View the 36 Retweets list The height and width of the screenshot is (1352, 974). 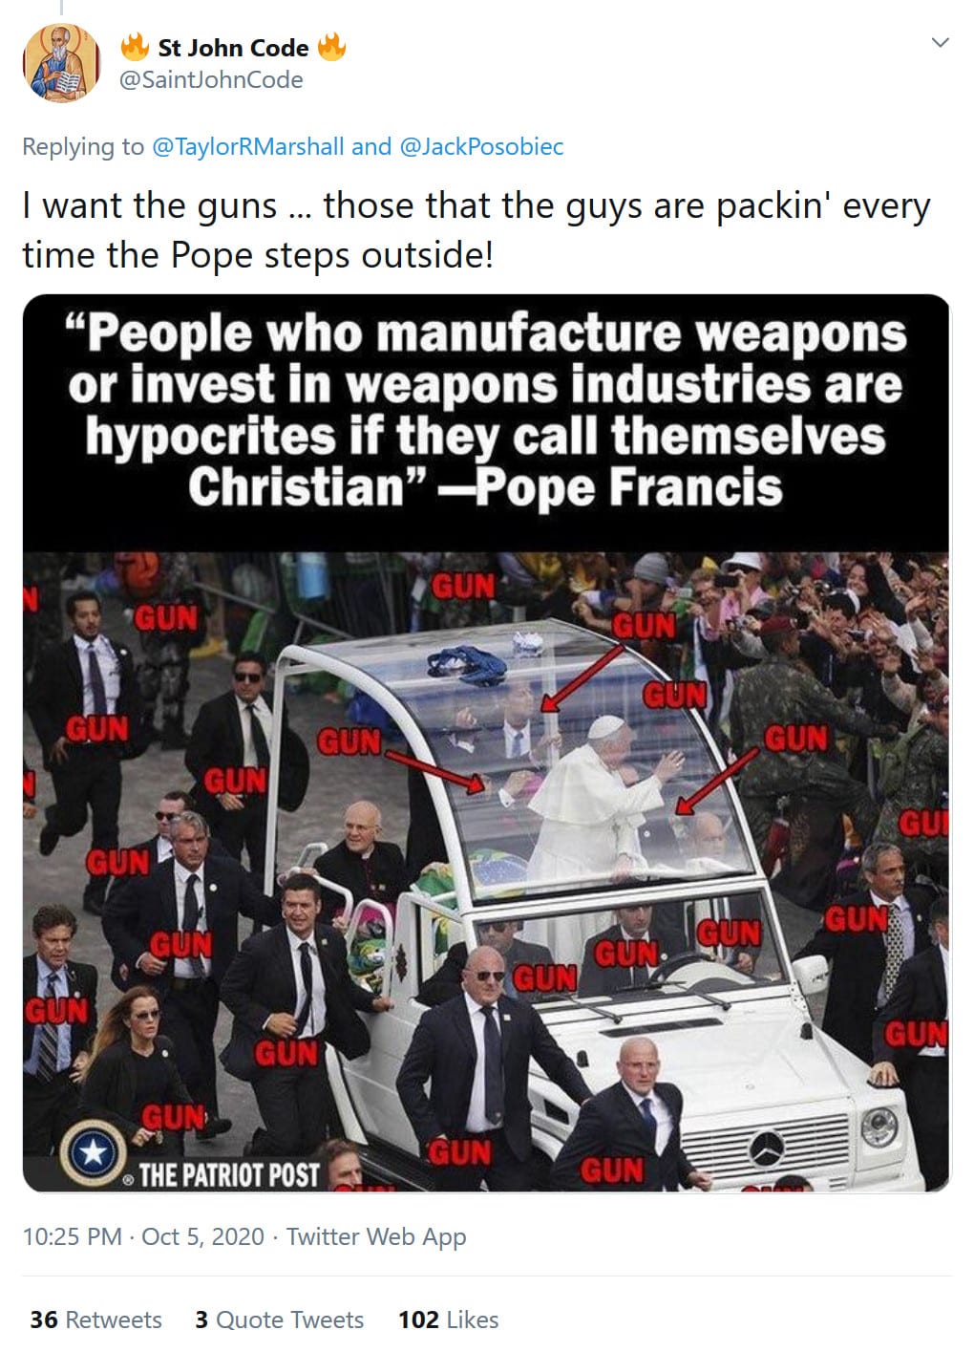click(x=95, y=1320)
